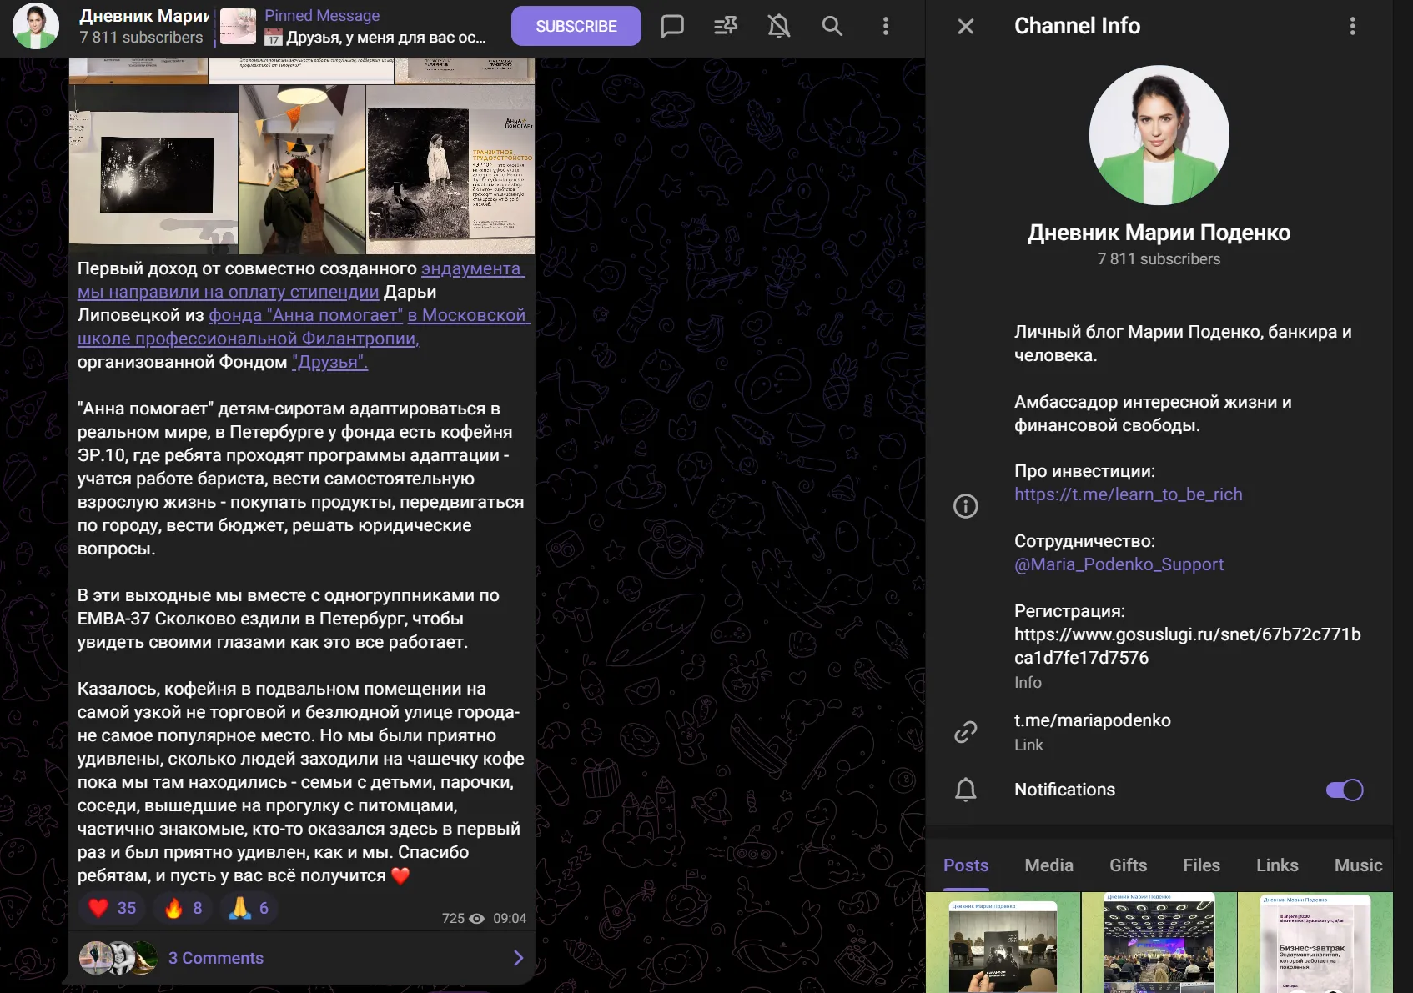
Task: Click the link chain icon beside t.me/mariapodenko
Action: (x=966, y=732)
